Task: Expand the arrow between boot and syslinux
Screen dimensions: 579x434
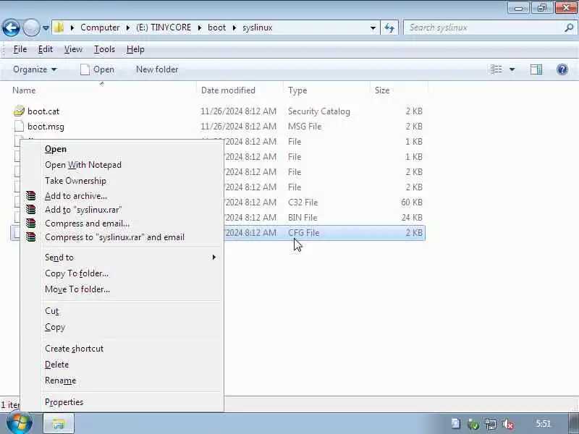Action: point(234,27)
